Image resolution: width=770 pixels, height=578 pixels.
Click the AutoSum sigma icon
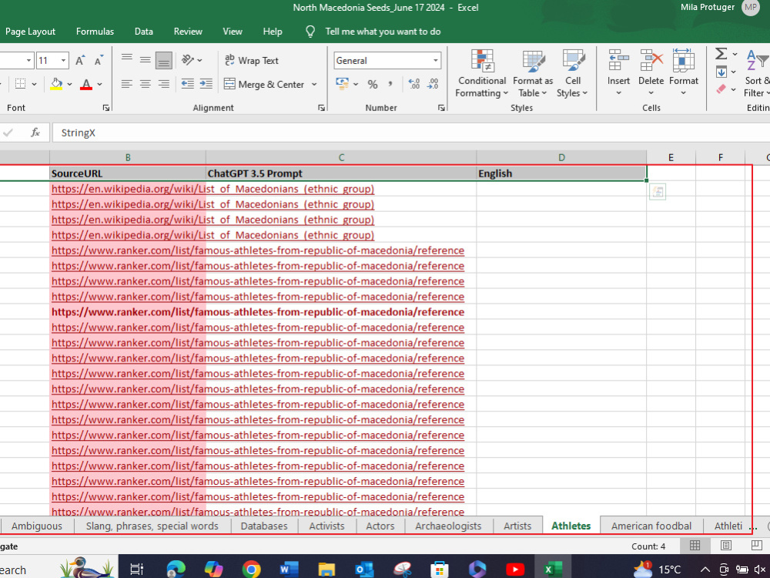(721, 54)
